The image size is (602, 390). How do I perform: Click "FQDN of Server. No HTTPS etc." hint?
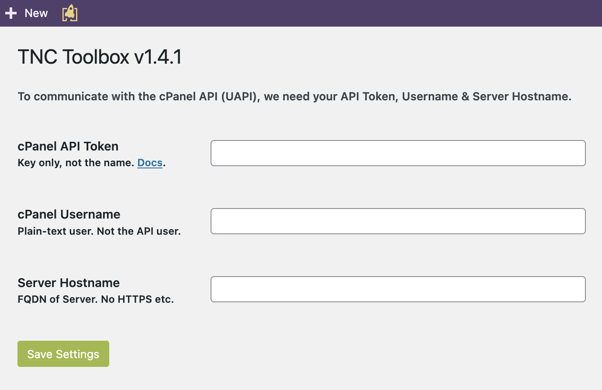pyautogui.click(x=96, y=299)
